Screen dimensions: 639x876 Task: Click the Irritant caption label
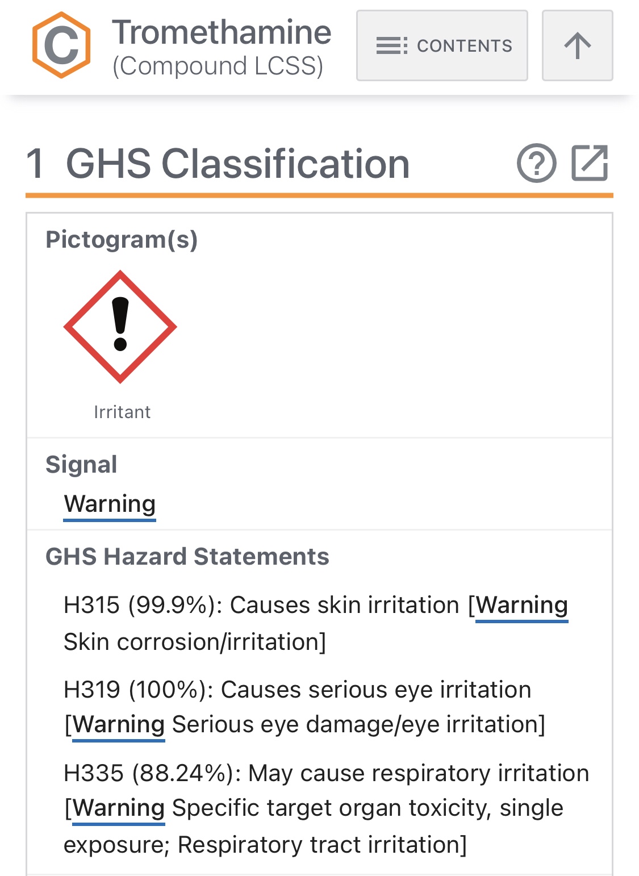pyautogui.click(x=122, y=412)
